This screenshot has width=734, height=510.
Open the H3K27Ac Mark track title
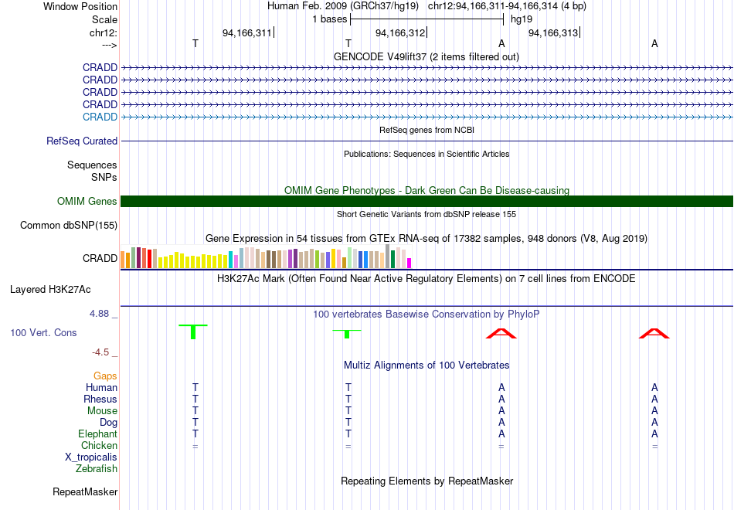click(x=426, y=279)
